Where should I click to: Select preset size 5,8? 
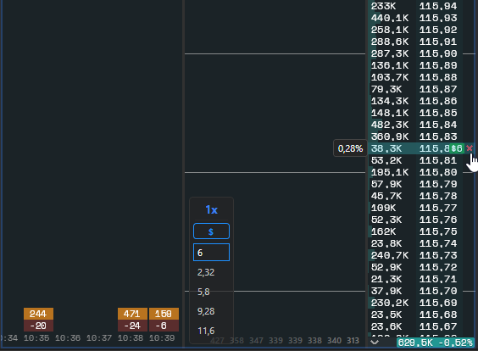[203, 292]
